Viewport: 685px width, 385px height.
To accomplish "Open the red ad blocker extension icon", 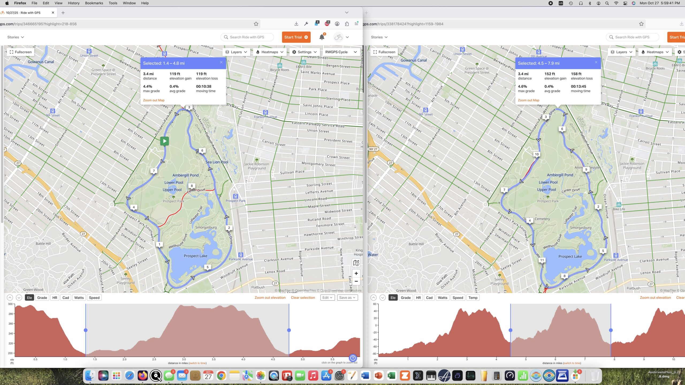I will coord(327,24).
